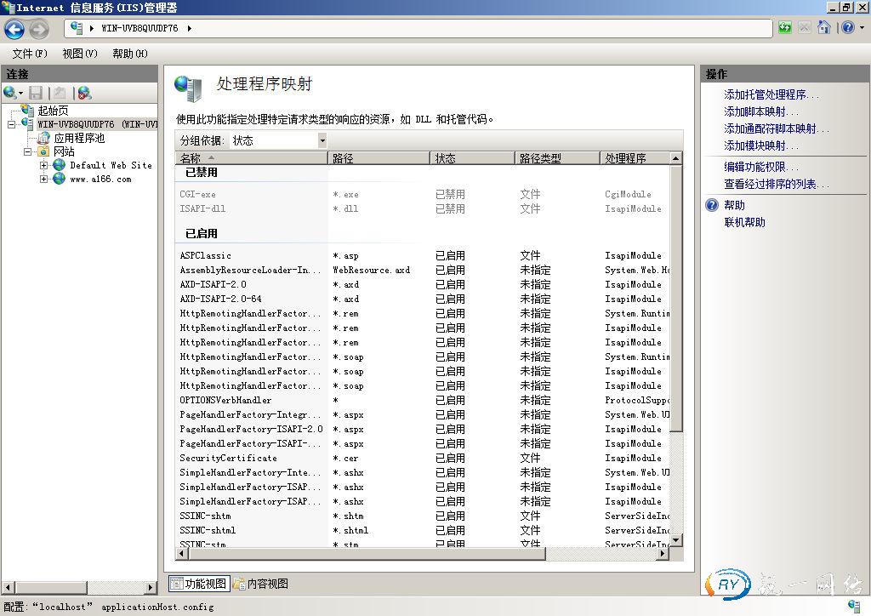Image resolution: width=871 pixels, height=616 pixels.
Task: Click the Home icon in address toolbar
Action: point(823,28)
